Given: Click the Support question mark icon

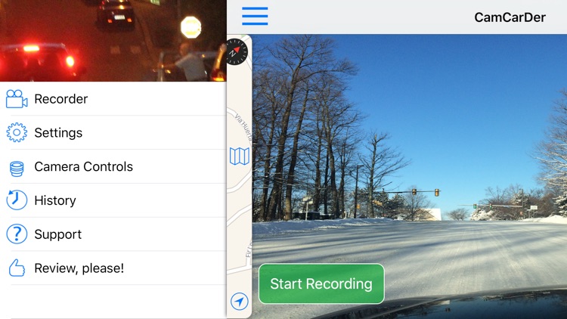Looking at the screenshot, I should [17, 234].
